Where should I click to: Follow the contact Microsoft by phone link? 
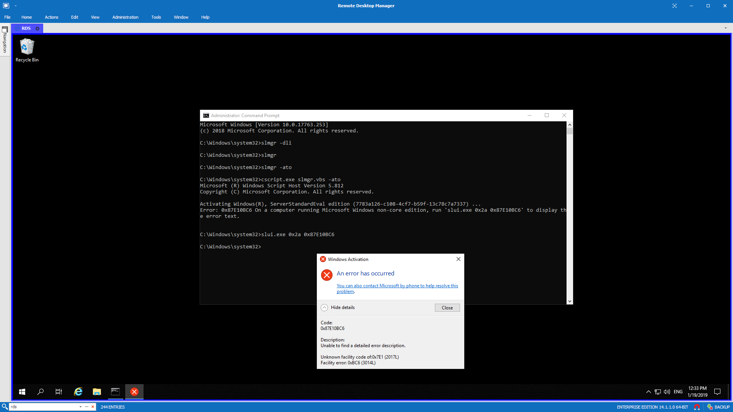coord(397,285)
